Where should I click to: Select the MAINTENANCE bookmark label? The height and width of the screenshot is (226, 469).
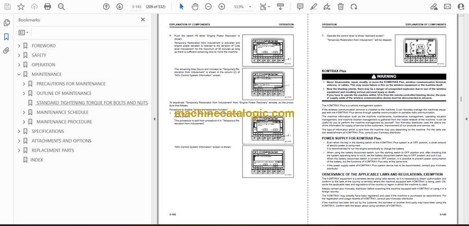coord(47,74)
